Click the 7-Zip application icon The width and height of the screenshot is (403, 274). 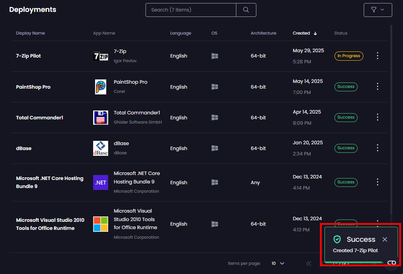coord(100,55)
